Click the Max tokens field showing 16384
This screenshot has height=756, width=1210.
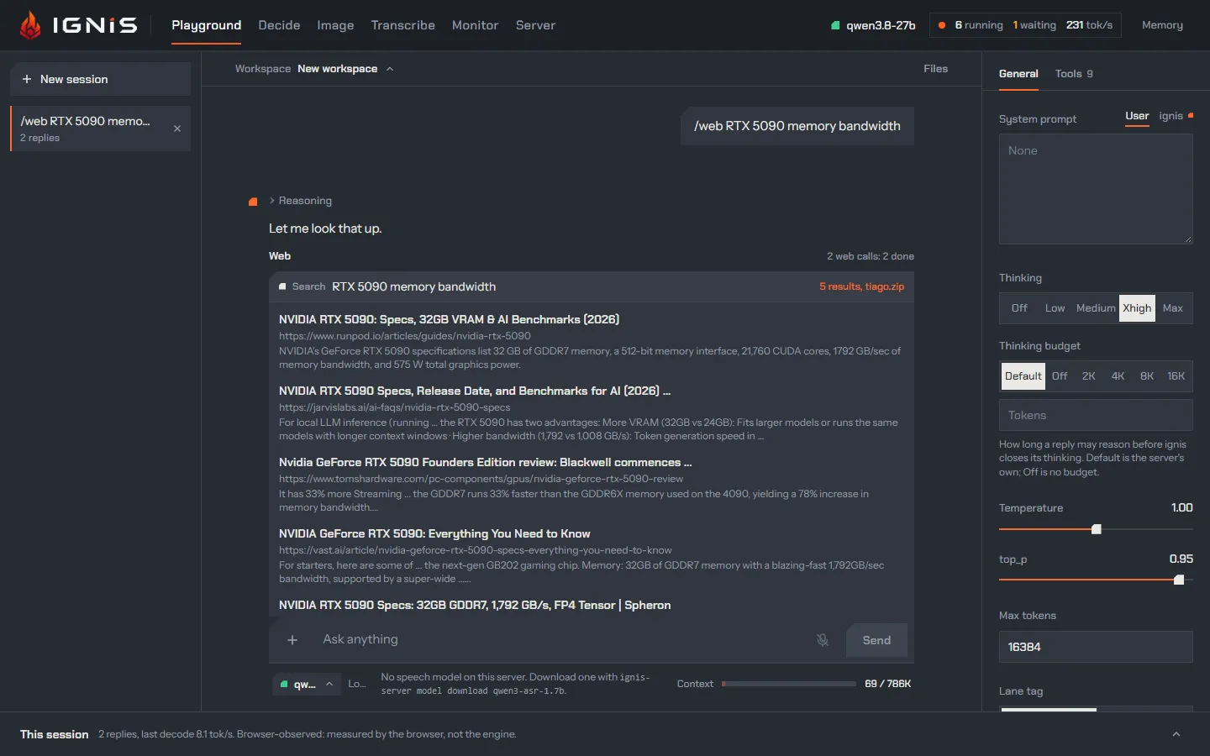point(1096,647)
